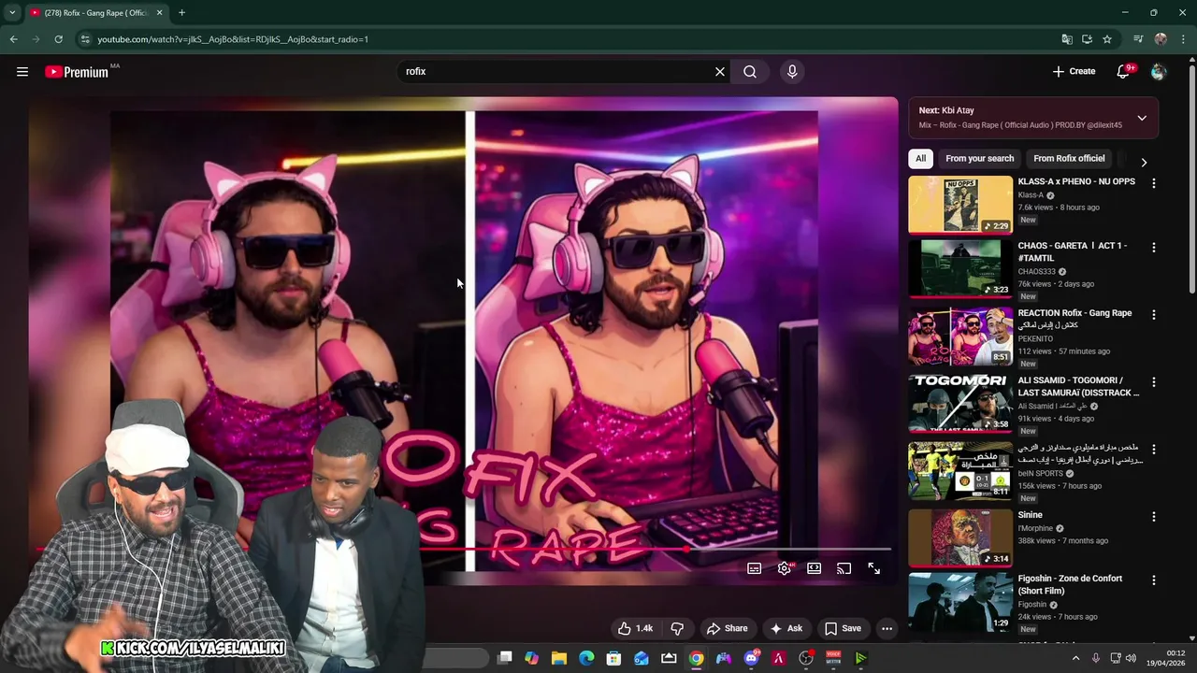Viewport: 1197px width, 673px height.
Task: Click beIN SPORTS channel name
Action: [1041, 473]
